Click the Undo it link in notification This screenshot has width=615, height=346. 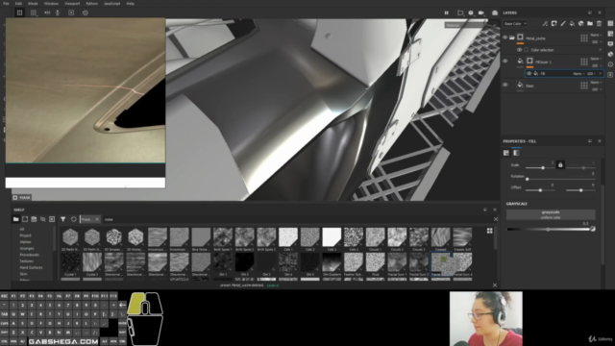coord(273,285)
